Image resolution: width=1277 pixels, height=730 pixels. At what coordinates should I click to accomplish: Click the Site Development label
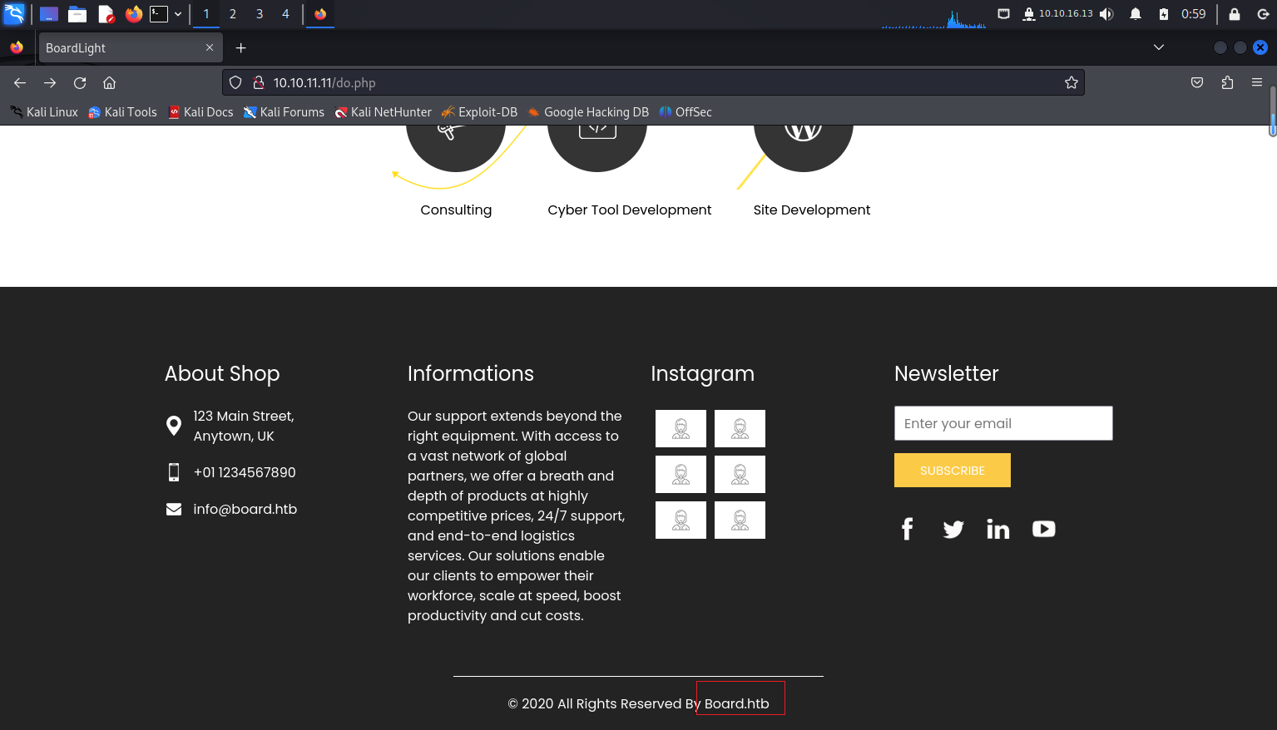tap(812, 210)
